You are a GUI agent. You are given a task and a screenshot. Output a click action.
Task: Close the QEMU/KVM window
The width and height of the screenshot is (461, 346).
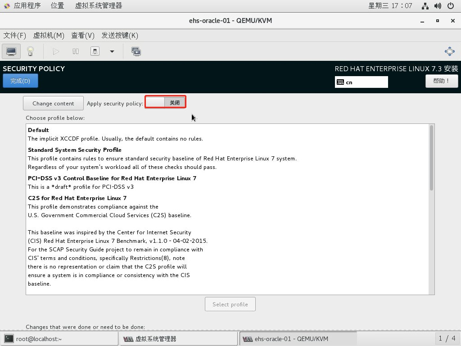453,21
